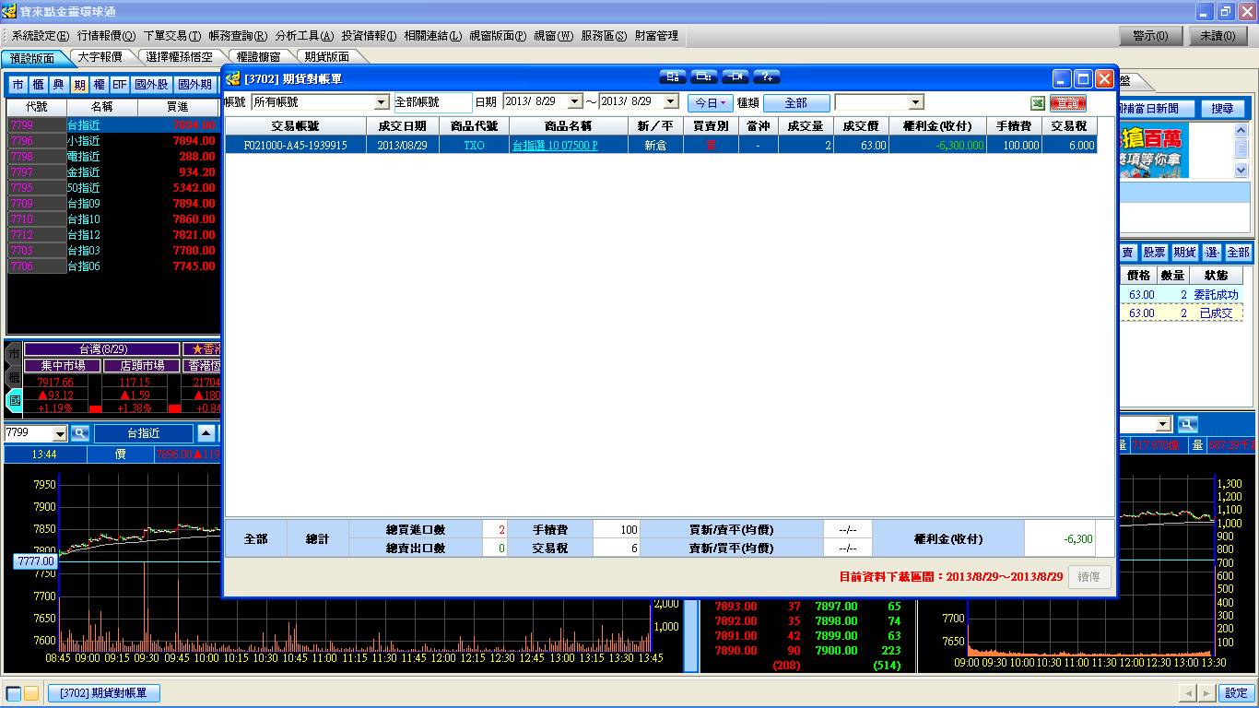This screenshot has width=1259, height=708.
Task: Click the 國 side tab icon in market panel
Action: click(x=14, y=401)
